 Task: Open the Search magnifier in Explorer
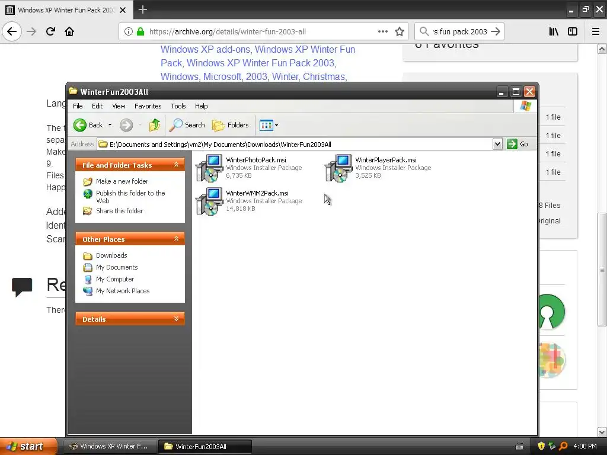click(x=187, y=125)
